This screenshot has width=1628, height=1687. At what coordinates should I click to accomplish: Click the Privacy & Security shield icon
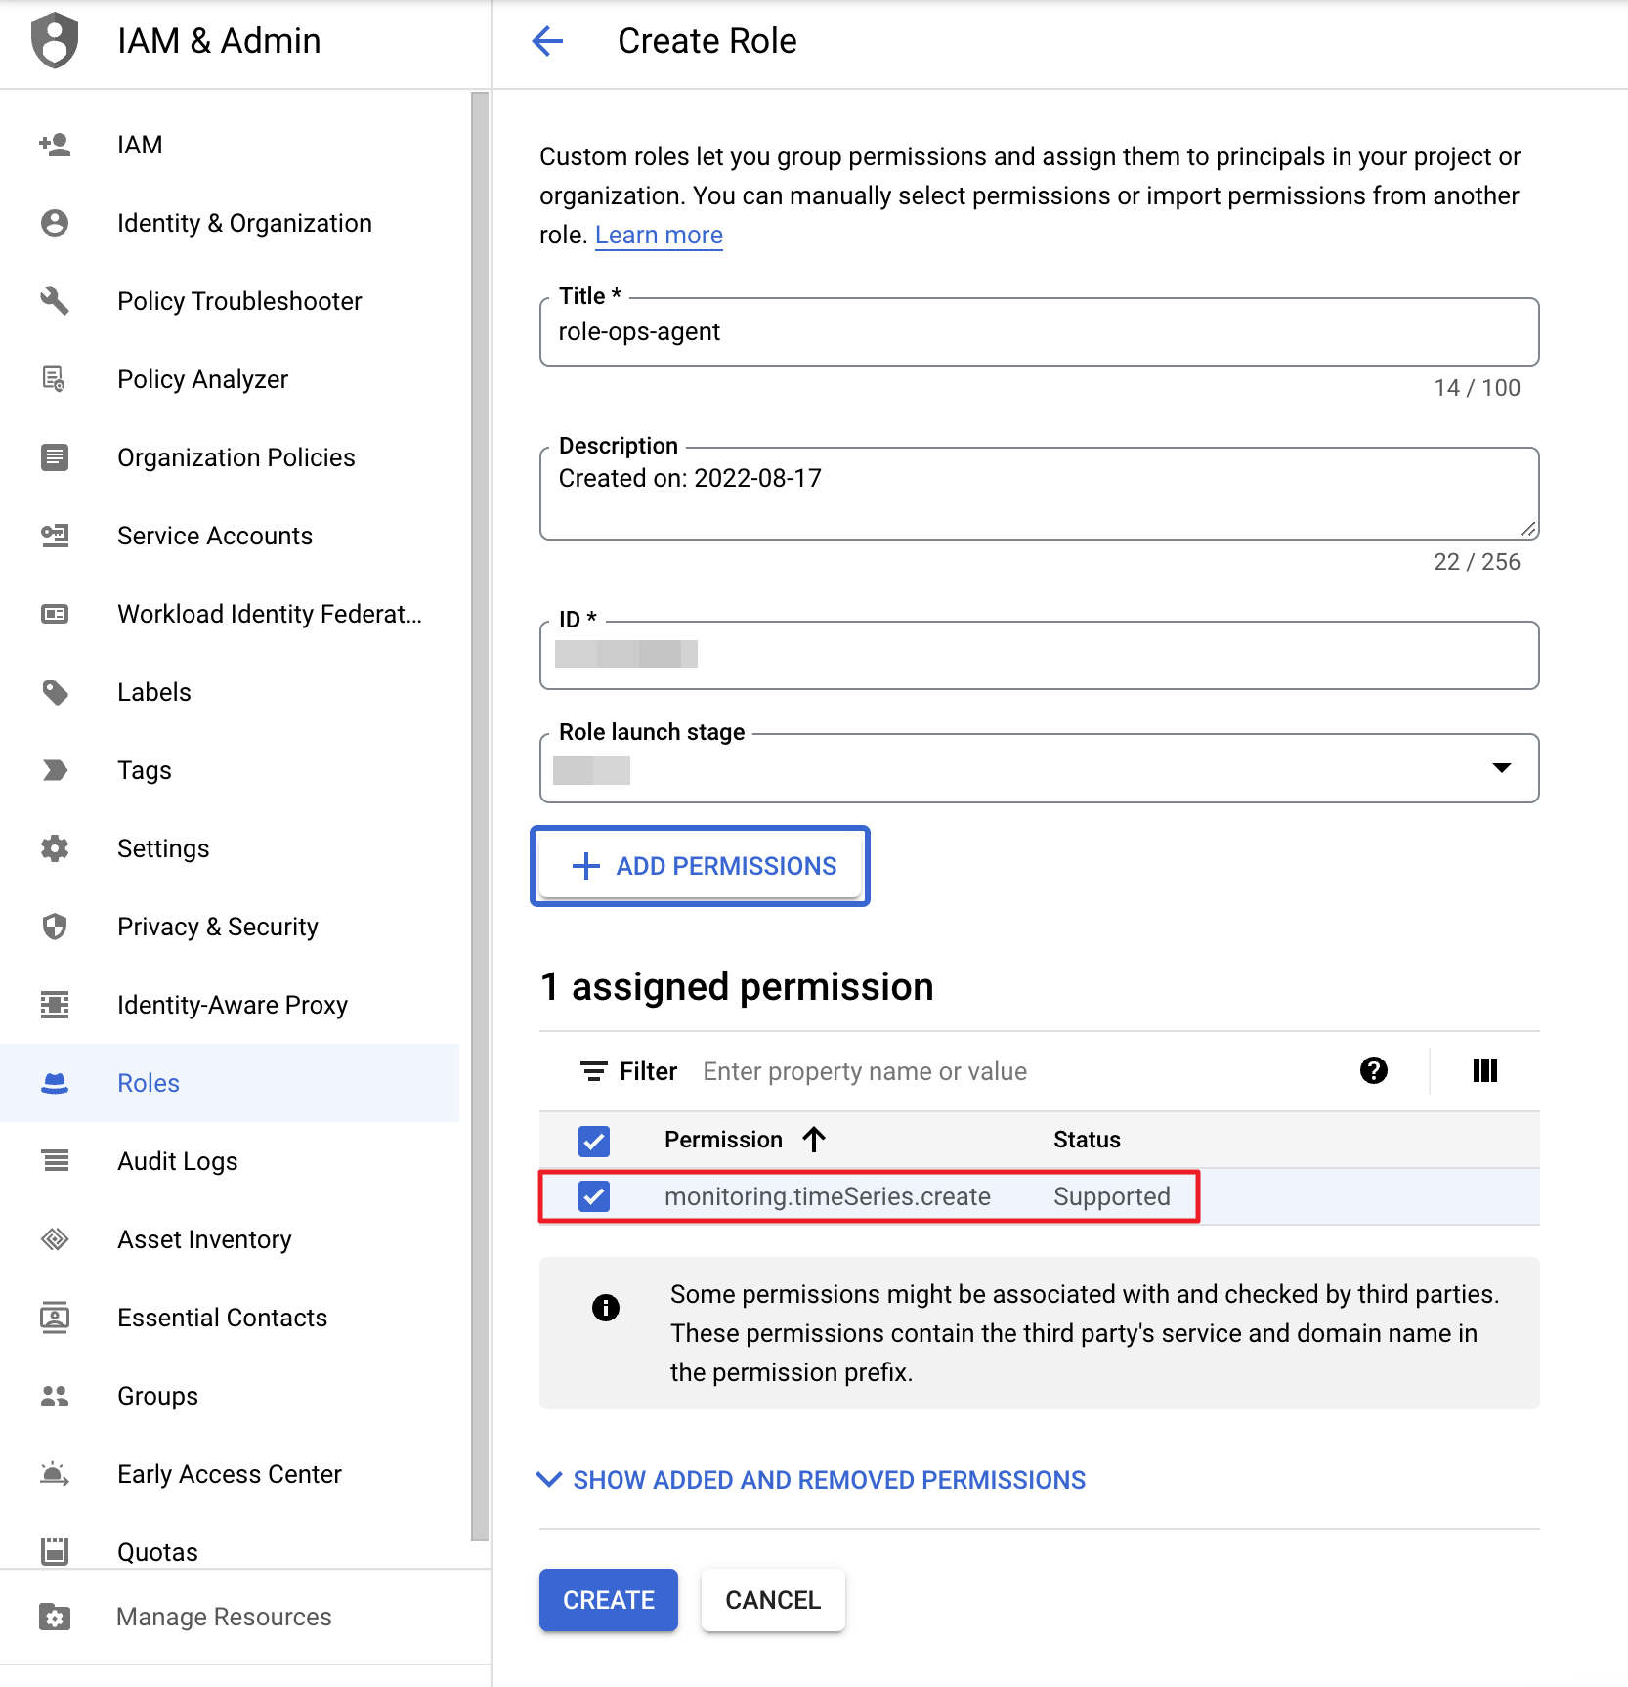click(x=55, y=927)
